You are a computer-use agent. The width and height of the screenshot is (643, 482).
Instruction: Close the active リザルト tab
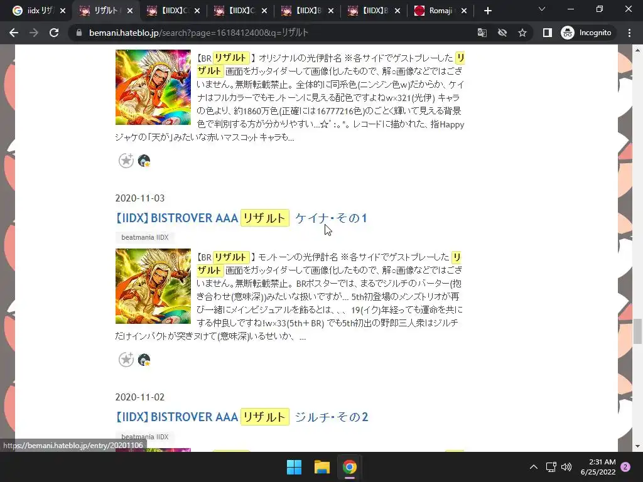pos(130,11)
